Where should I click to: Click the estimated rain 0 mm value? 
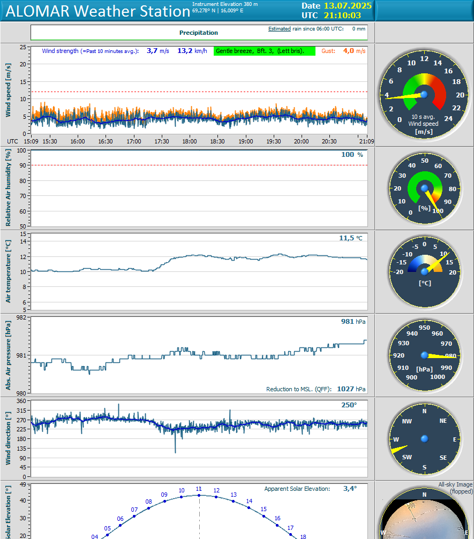point(359,29)
